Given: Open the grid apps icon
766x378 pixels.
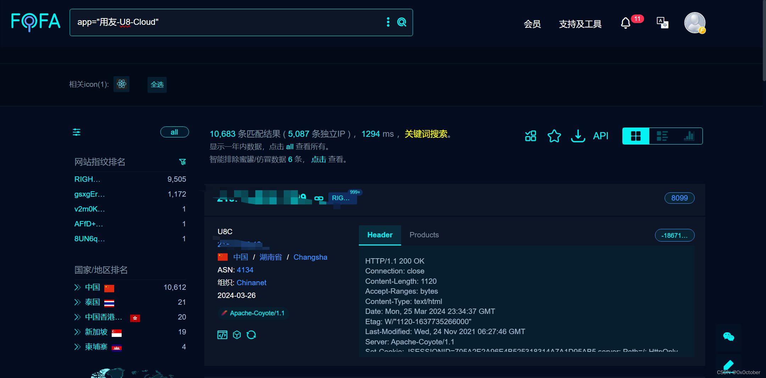Looking at the screenshot, I should [531, 136].
